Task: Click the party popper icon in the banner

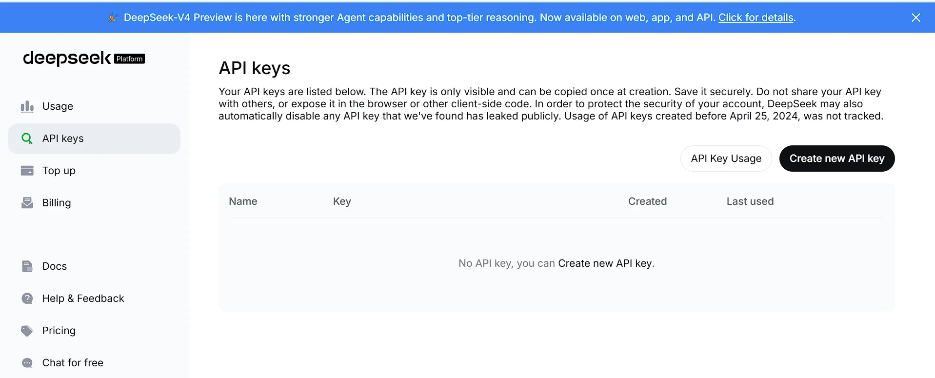Action: tap(113, 18)
